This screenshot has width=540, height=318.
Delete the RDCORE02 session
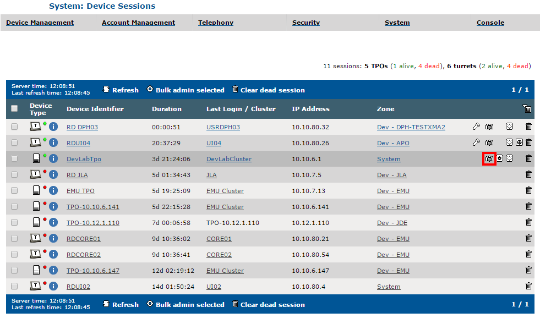[x=528, y=254]
